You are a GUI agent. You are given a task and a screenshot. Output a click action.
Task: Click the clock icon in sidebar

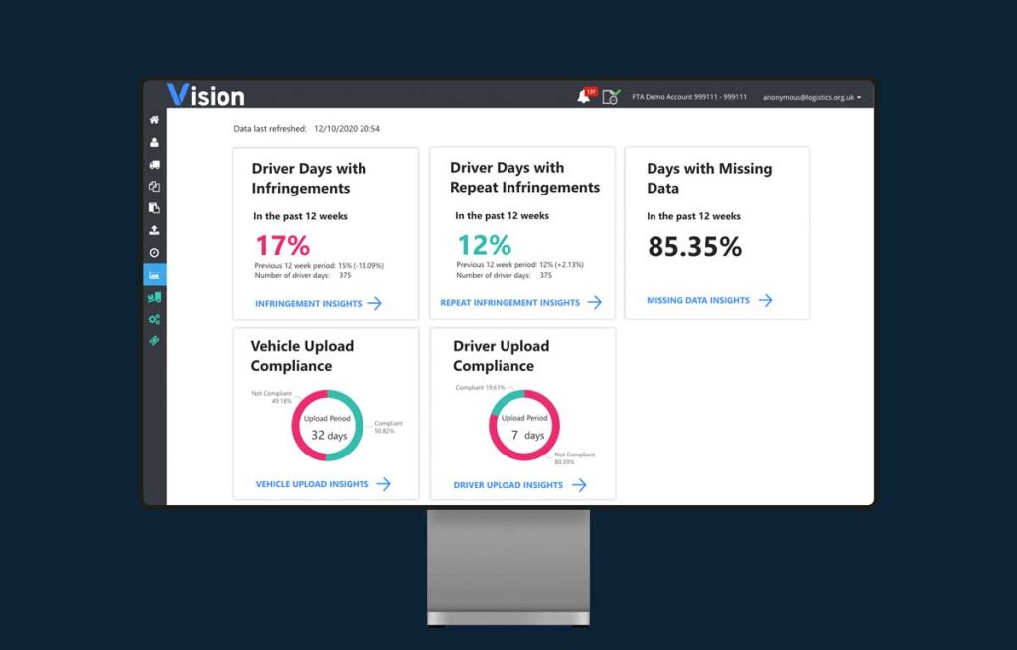click(154, 253)
